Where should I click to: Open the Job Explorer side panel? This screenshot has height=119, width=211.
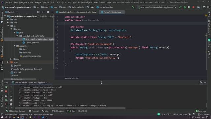pos(2,51)
